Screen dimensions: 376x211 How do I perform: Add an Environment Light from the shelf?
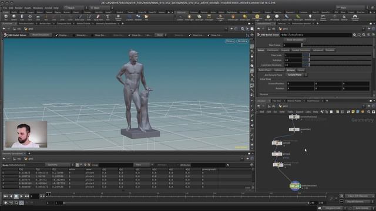click(x=257, y=17)
